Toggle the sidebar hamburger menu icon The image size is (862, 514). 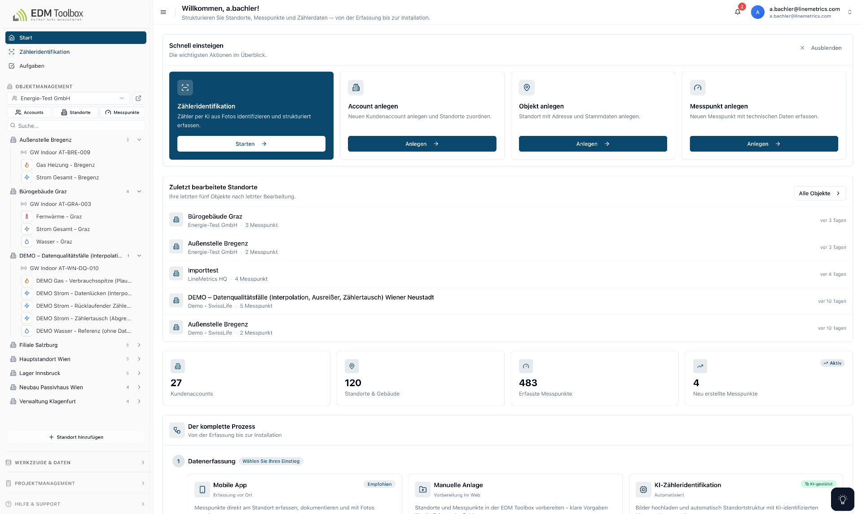(163, 12)
